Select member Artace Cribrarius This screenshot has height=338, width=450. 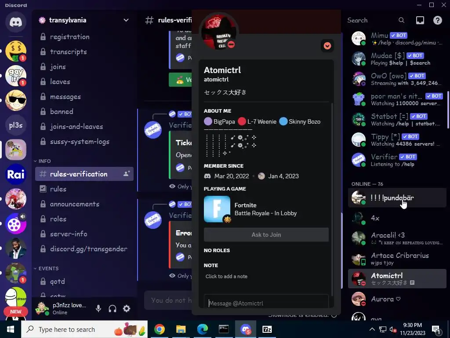click(397, 259)
